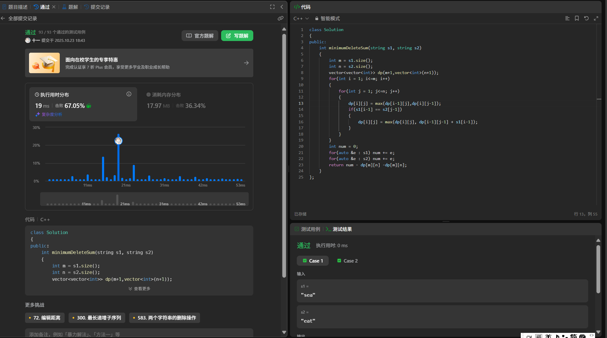607x338 pixels.
Task: Toggle smart mode lock
Action: pyautogui.click(x=327, y=19)
